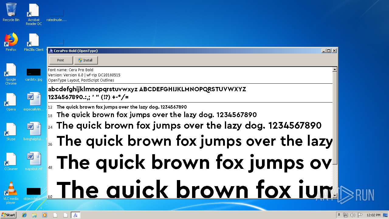Open the Action Center flag icon
The height and width of the screenshot is (219, 389).
click(360, 215)
